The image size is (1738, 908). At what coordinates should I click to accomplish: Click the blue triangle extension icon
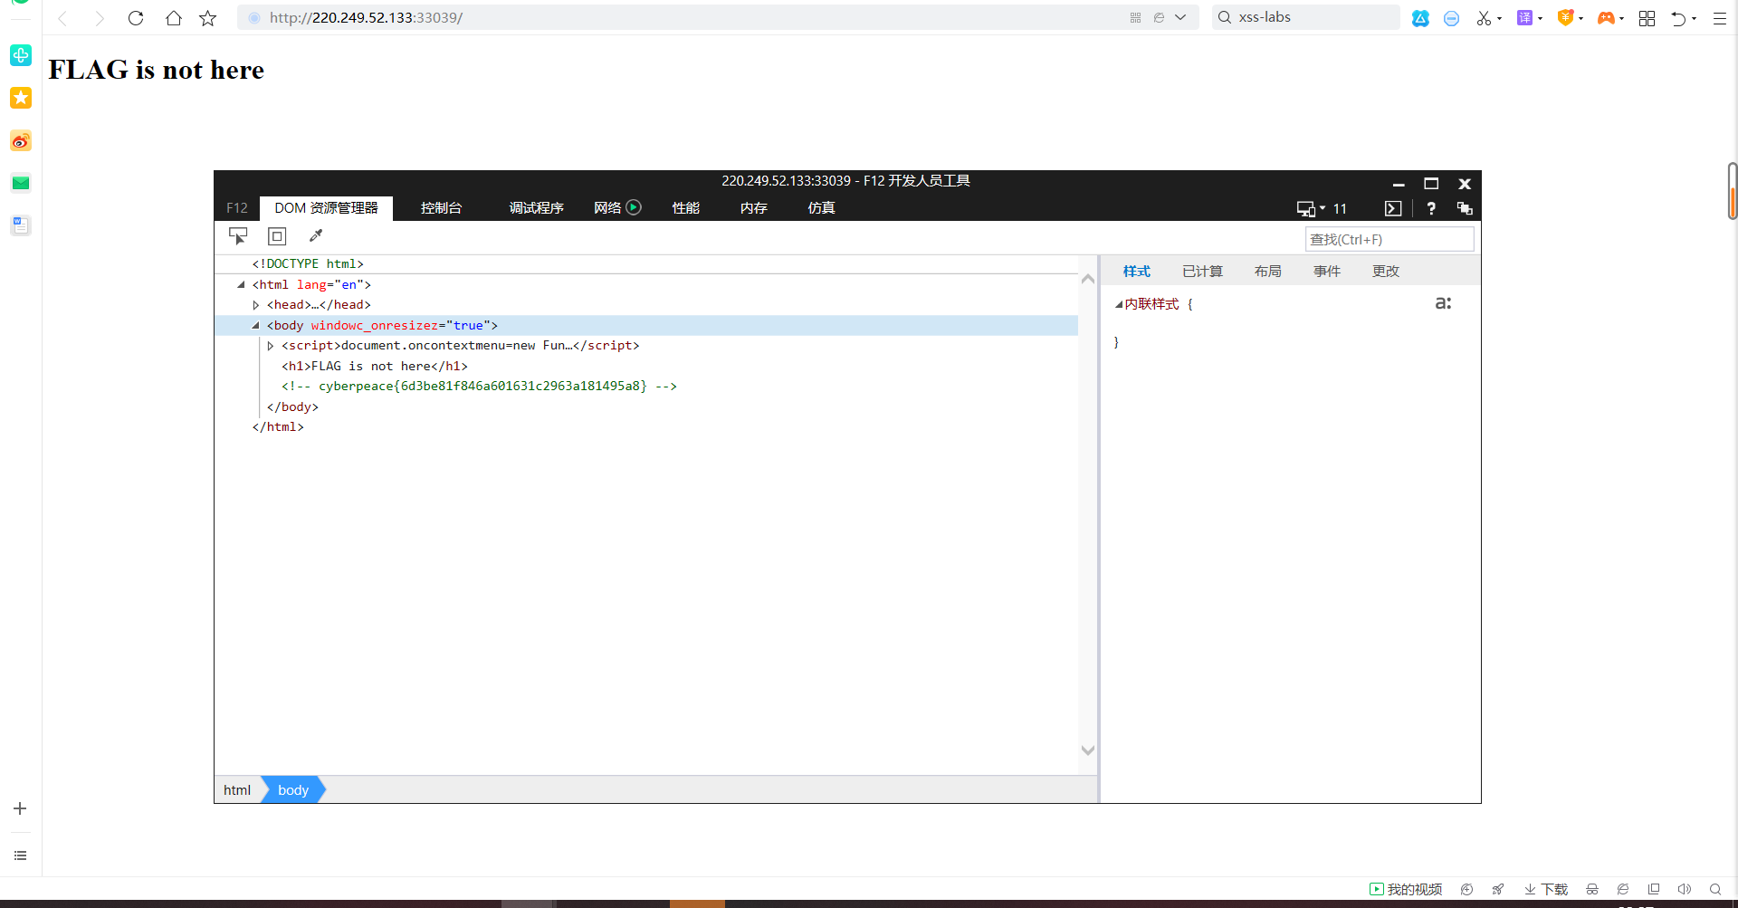coord(1420,18)
